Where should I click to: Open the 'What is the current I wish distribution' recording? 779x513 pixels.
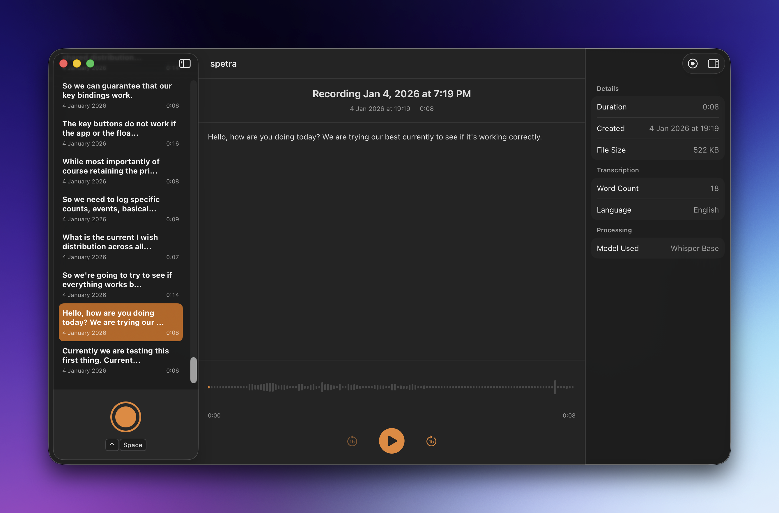click(x=121, y=246)
